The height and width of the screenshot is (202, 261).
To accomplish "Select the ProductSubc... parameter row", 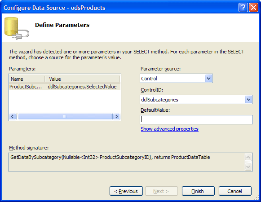I will (65, 87).
